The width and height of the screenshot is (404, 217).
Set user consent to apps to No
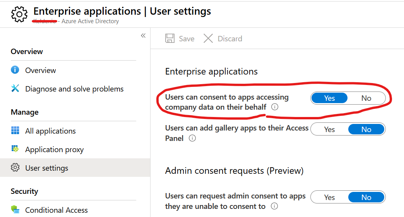pos(366,98)
